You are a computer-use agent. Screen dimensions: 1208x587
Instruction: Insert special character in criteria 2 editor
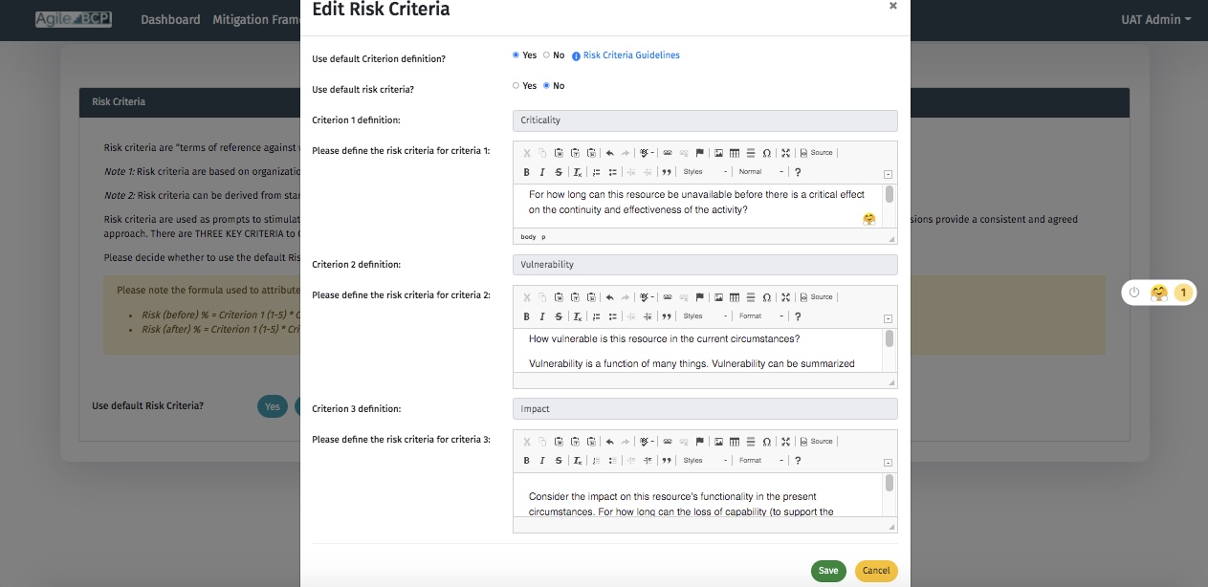click(766, 297)
